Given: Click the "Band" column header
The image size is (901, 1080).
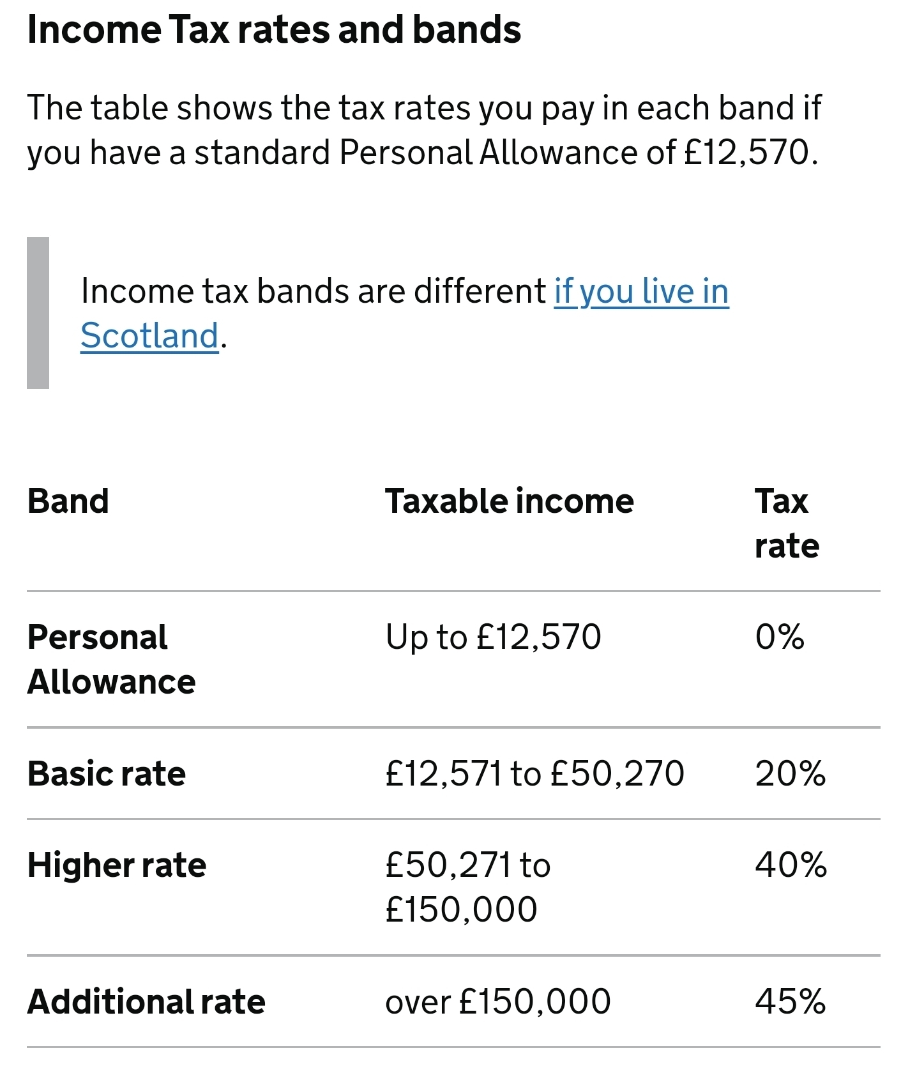Looking at the screenshot, I should [x=68, y=501].
